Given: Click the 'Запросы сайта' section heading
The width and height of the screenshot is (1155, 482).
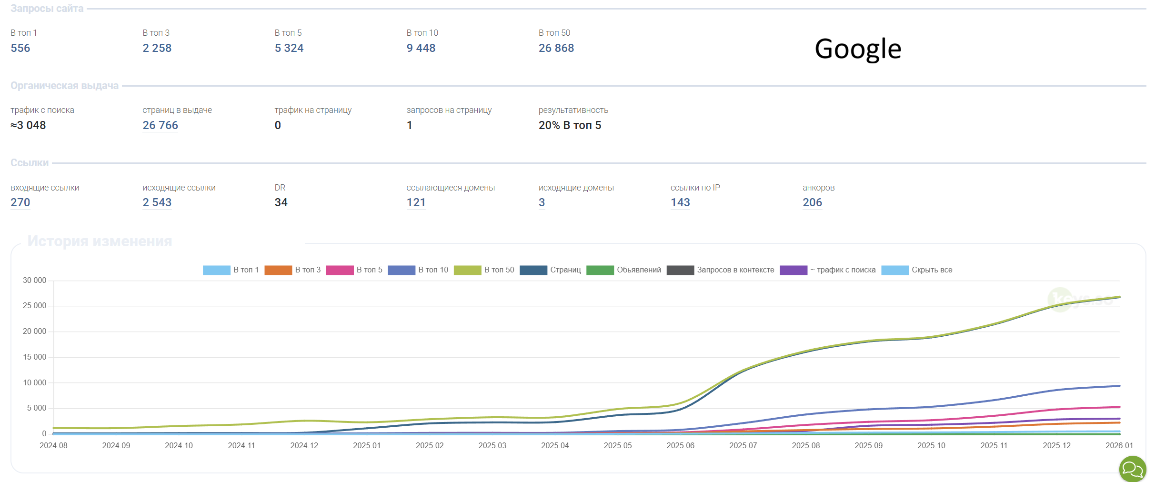Looking at the screenshot, I should coord(47,9).
